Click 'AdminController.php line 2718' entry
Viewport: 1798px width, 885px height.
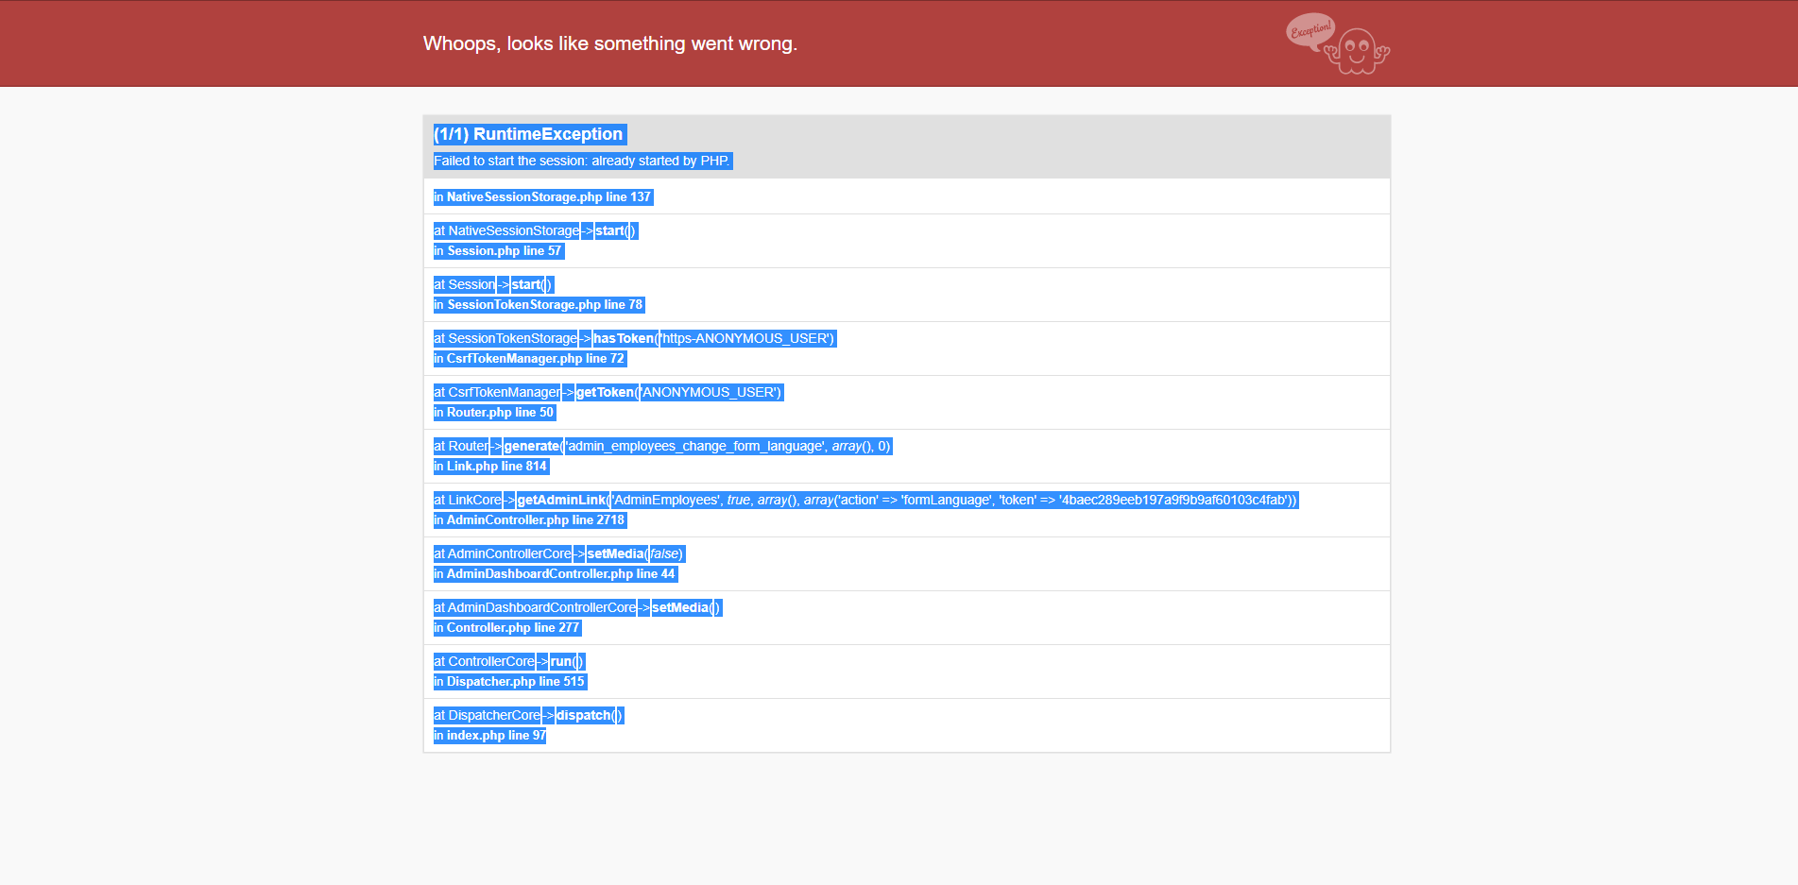click(536, 520)
